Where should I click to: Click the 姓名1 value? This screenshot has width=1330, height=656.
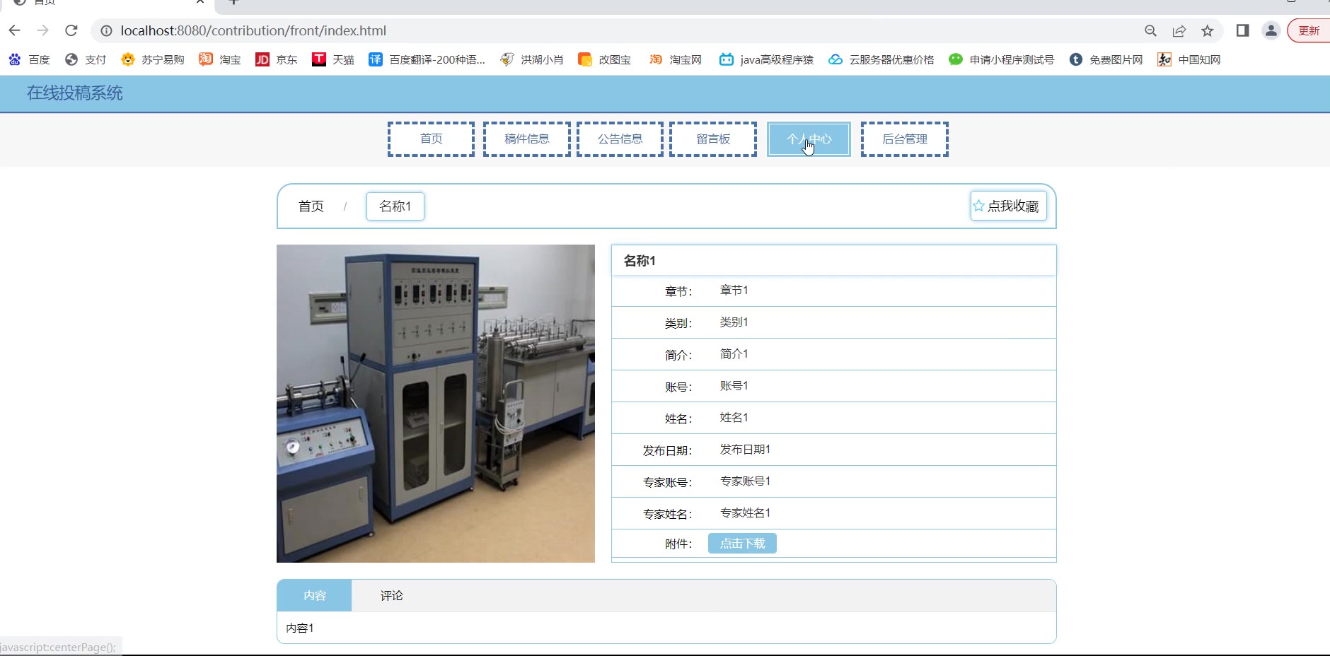pyautogui.click(x=734, y=418)
